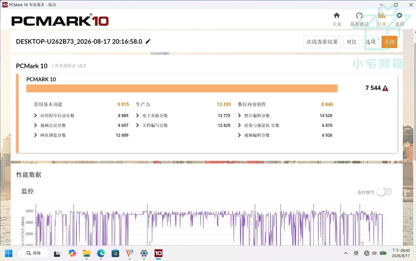
Task: Click the battery status tray icon
Action: [383, 253]
